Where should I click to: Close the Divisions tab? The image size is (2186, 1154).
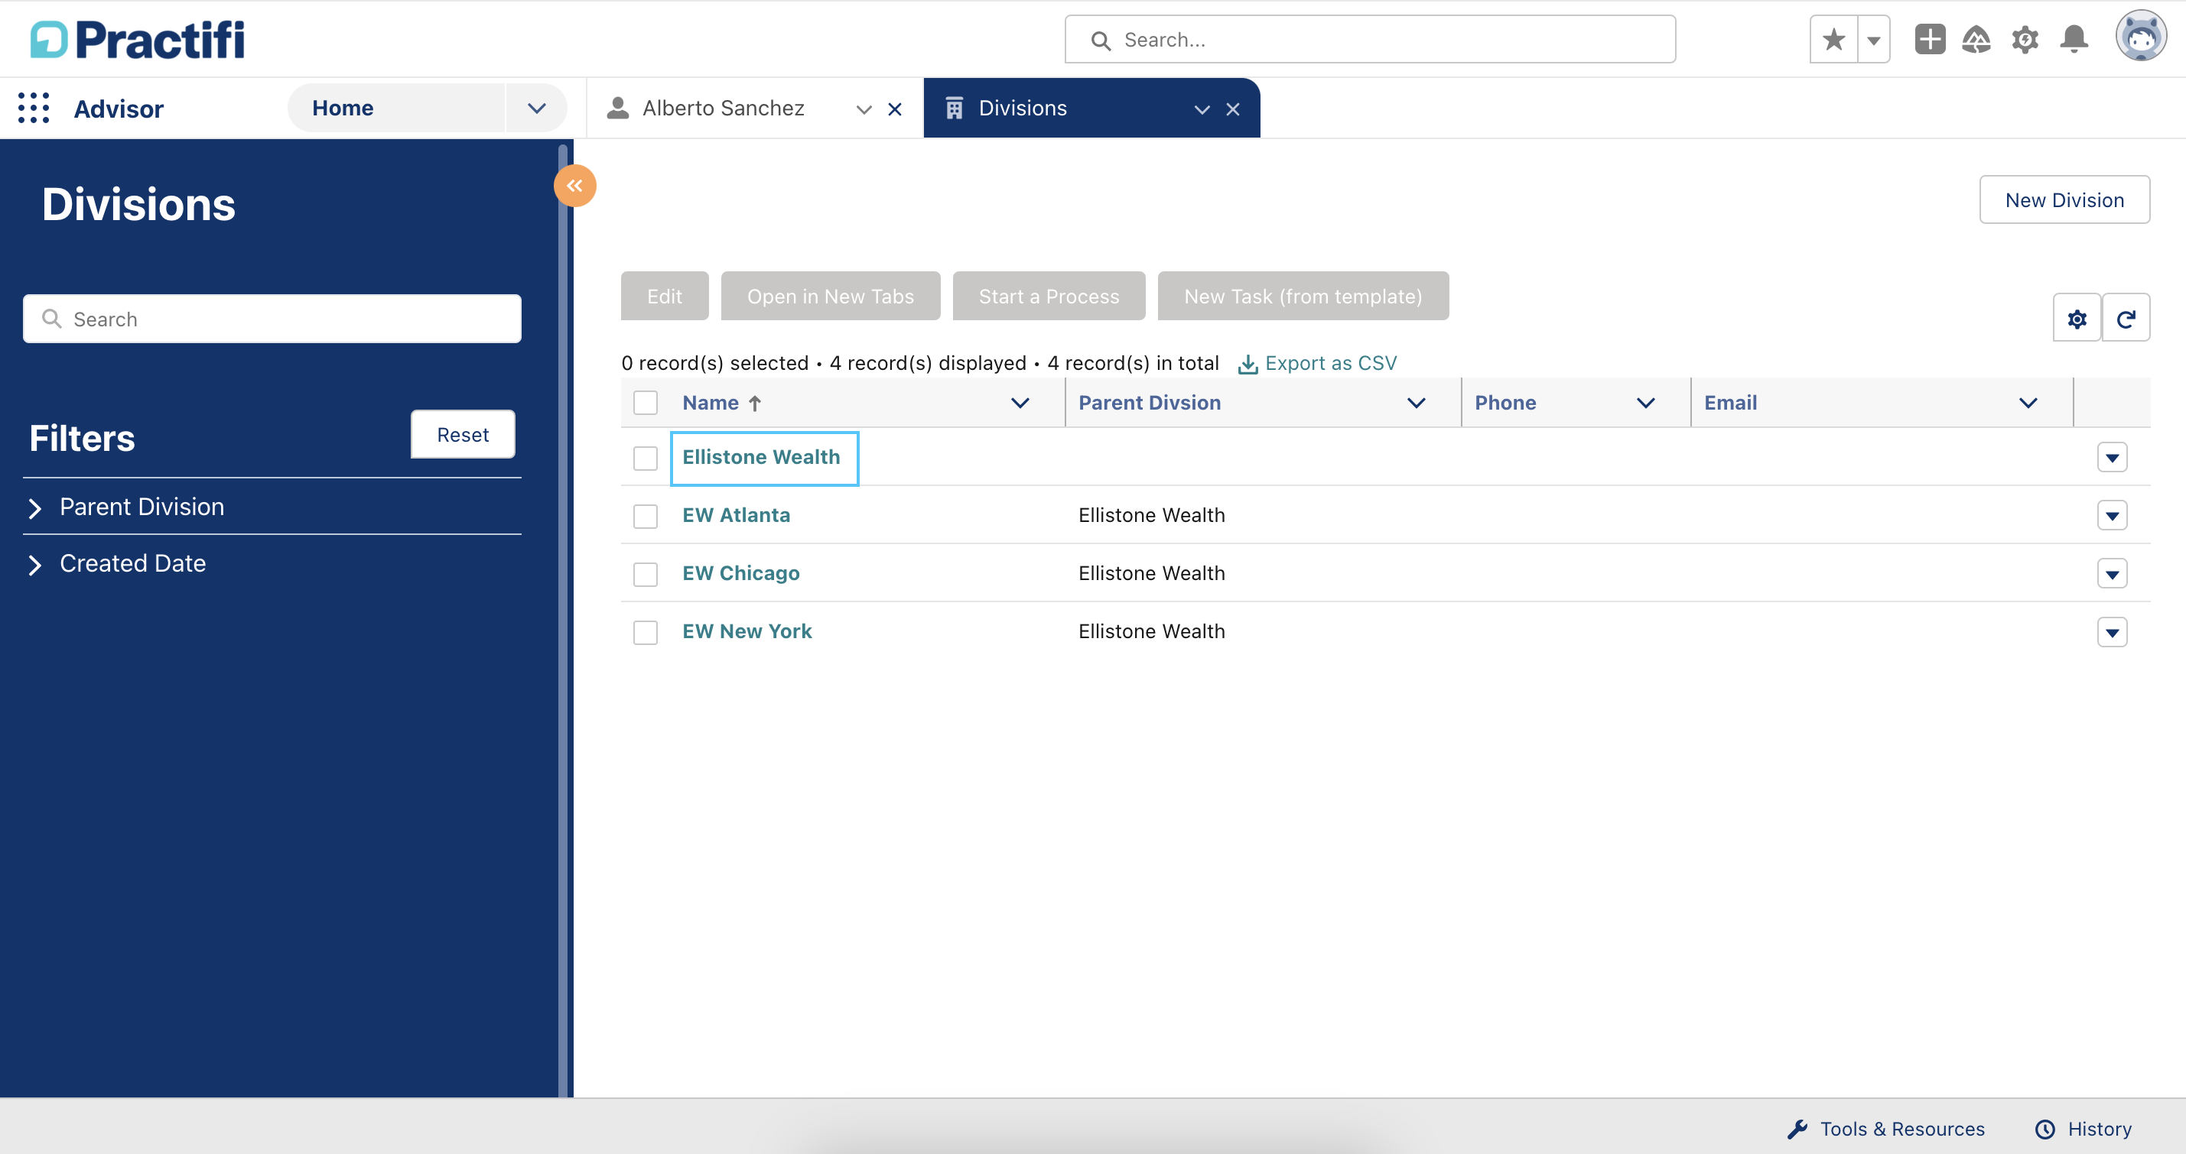pyautogui.click(x=1233, y=109)
